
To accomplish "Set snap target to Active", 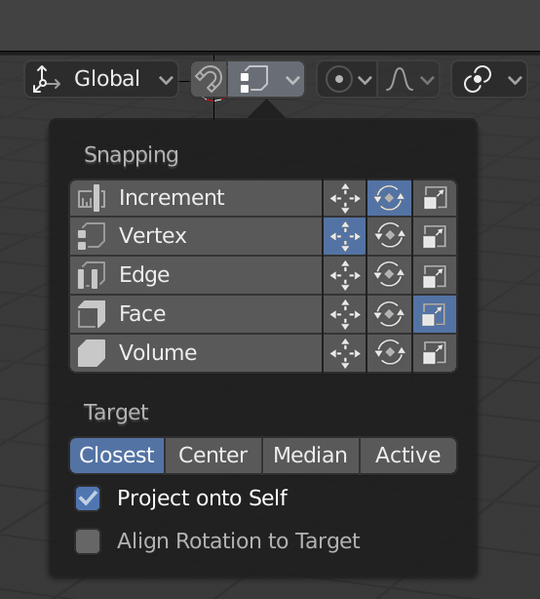I will coord(408,456).
